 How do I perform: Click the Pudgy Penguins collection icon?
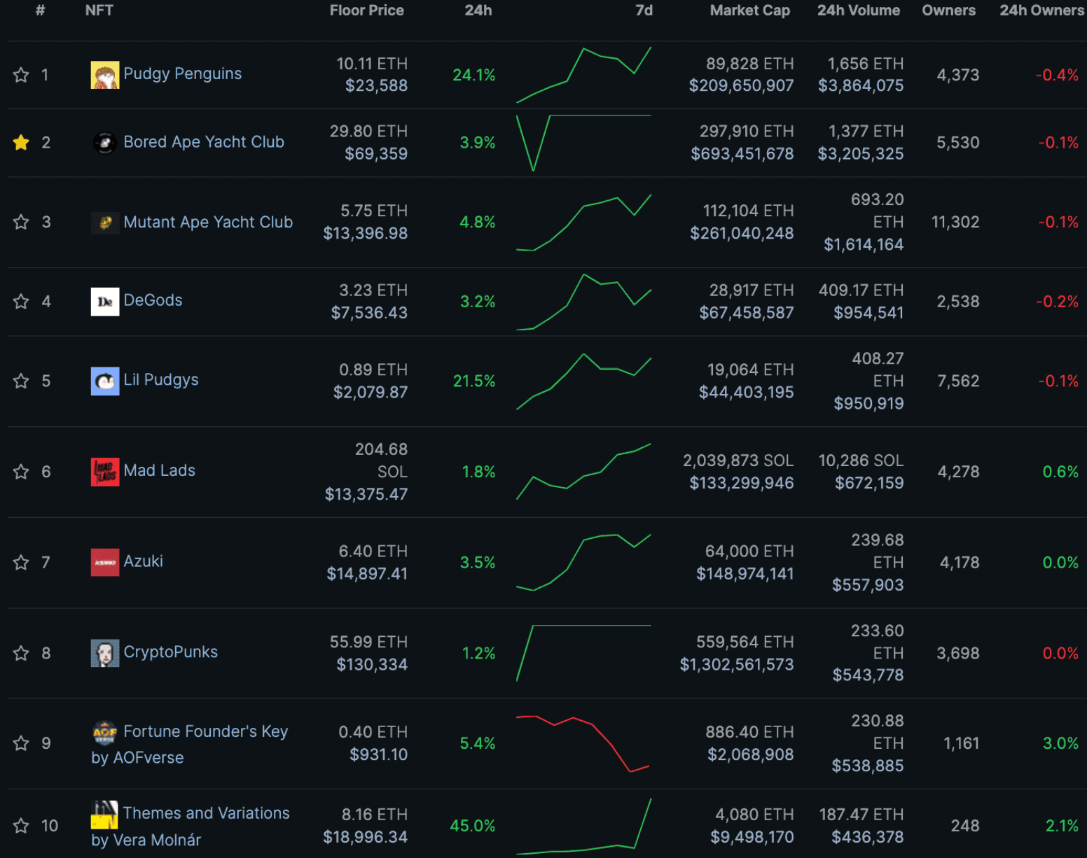pos(105,75)
